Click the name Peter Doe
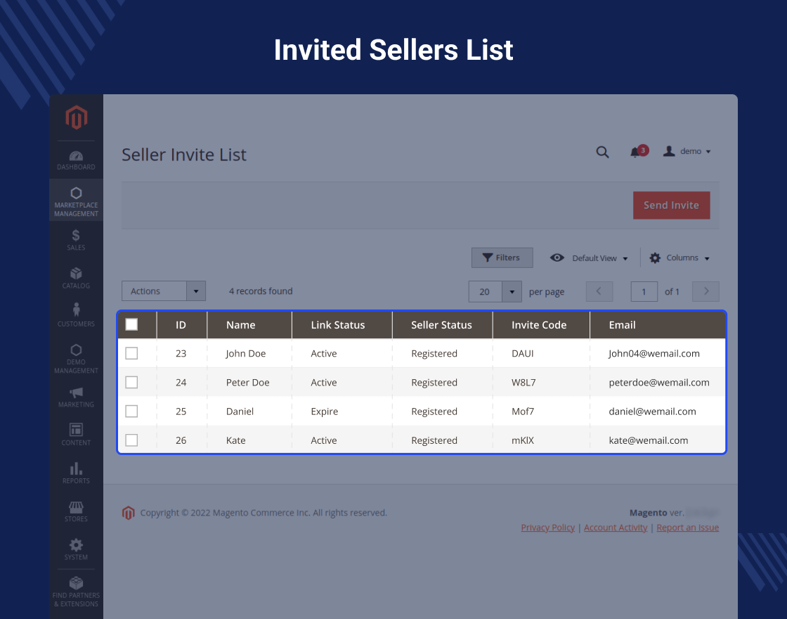This screenshot has width=787, height=619. 247,383
